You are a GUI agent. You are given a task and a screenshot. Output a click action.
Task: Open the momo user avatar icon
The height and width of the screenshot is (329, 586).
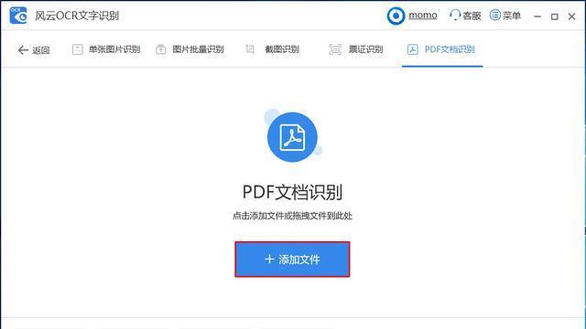click(x=396, y=16)
